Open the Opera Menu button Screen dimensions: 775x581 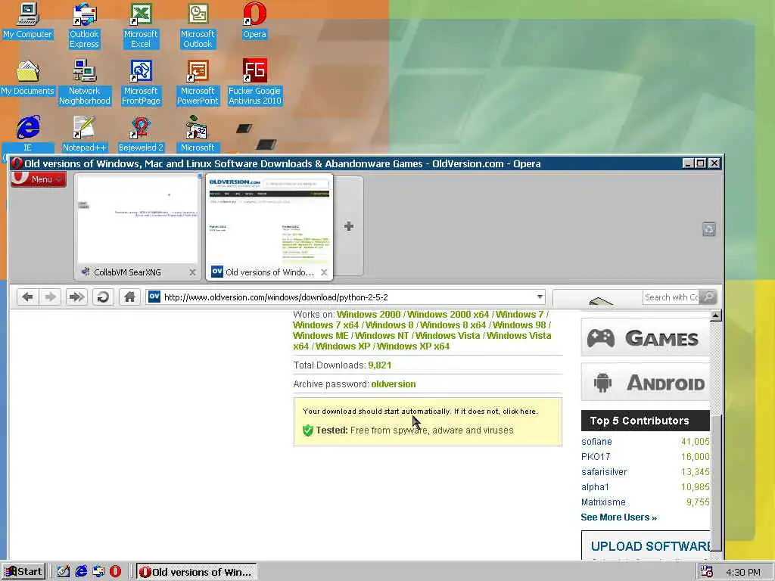coord(39,179)
